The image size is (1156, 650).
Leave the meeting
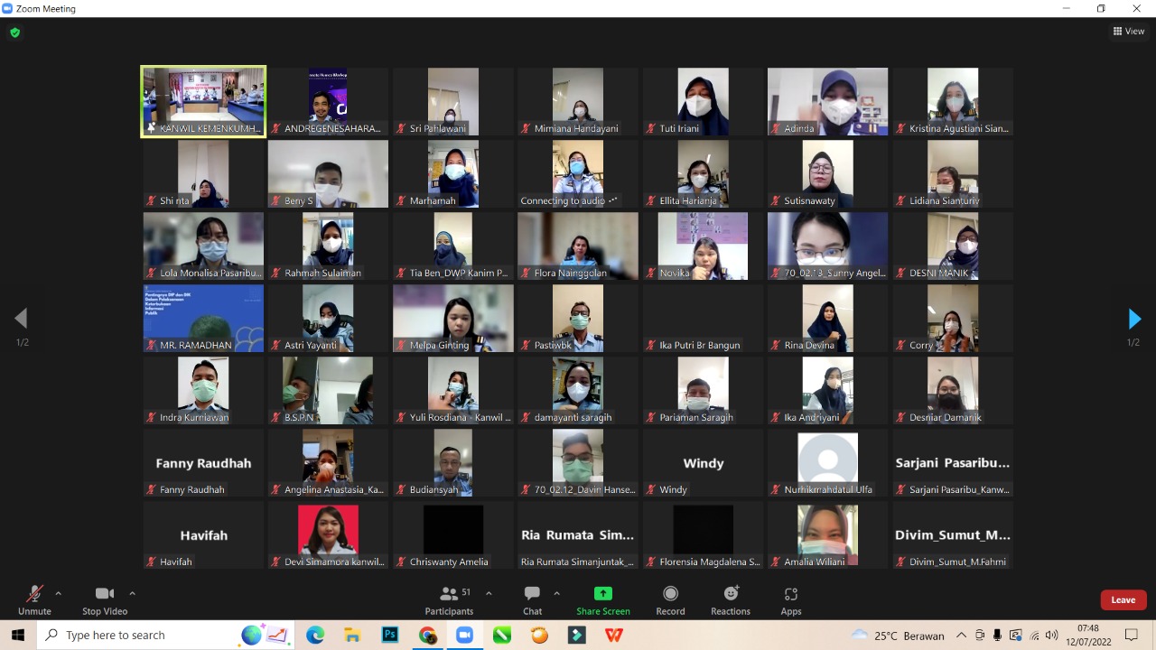pyautogui.click(x=1123, y=599)
